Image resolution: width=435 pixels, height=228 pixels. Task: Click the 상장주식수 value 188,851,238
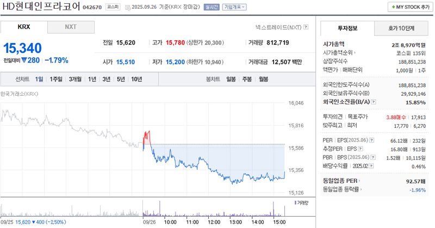tap(412, 62)
